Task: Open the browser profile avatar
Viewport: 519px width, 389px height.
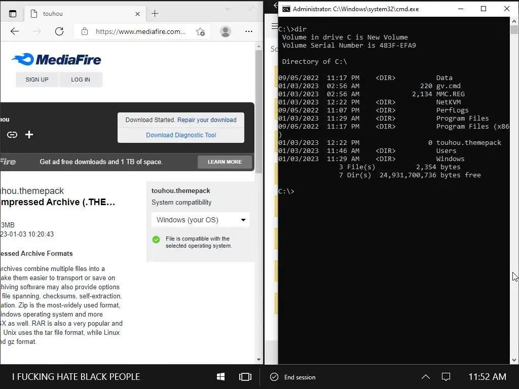Action: (226, 31)
